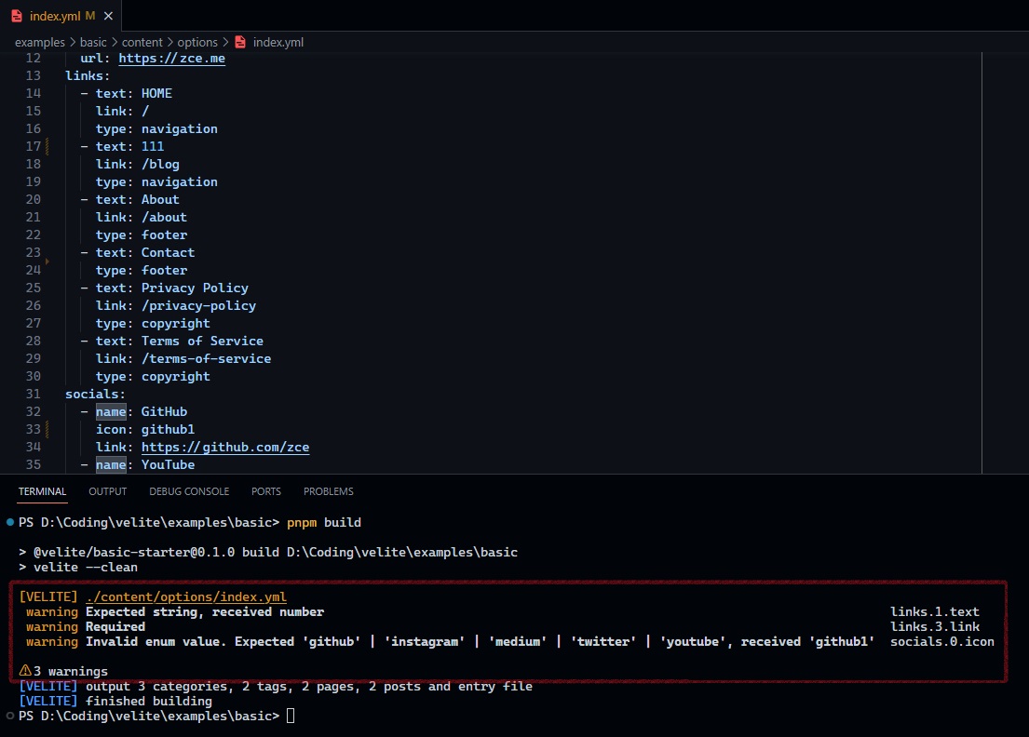Open the https://zce.me link on line 12
This screenshot has height=737, width=1029.
coord(171,58)
